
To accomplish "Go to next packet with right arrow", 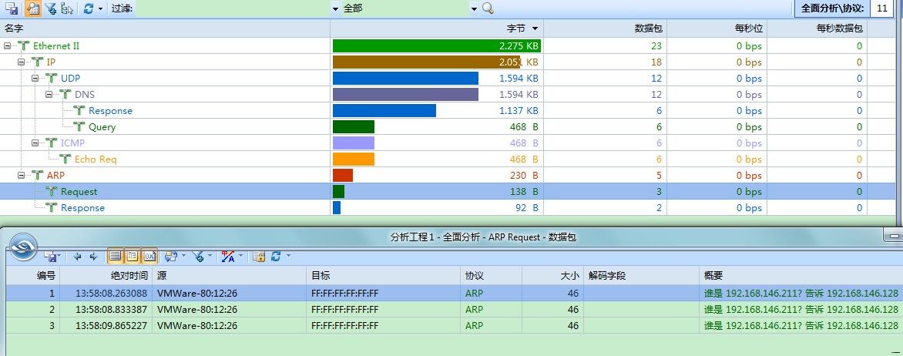I will 93,256.
